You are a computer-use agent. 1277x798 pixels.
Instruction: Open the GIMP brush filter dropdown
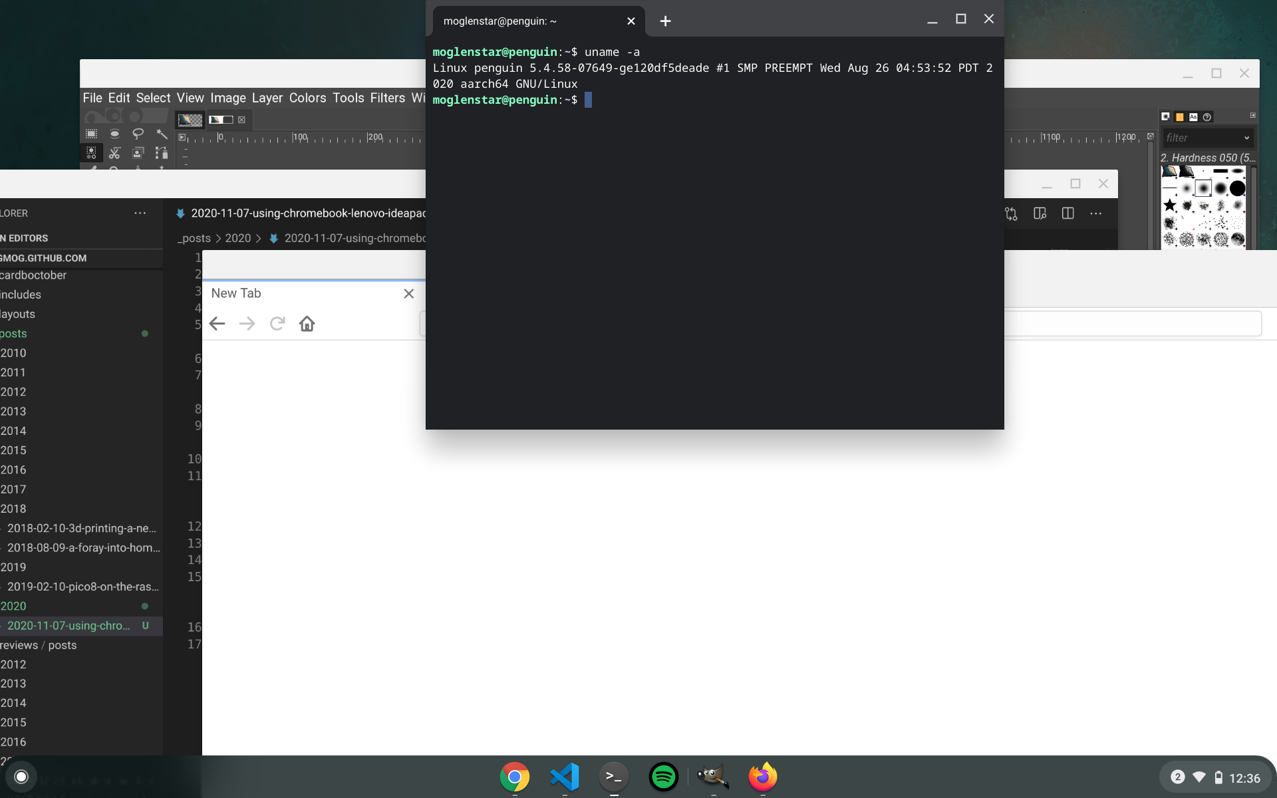click(1246, 138)
